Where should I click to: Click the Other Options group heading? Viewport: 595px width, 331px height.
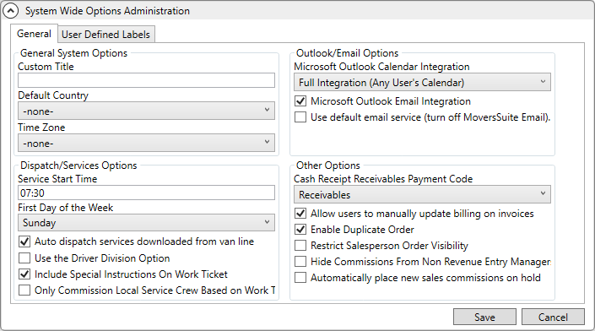pyautogui.click(x=327, y=165)
